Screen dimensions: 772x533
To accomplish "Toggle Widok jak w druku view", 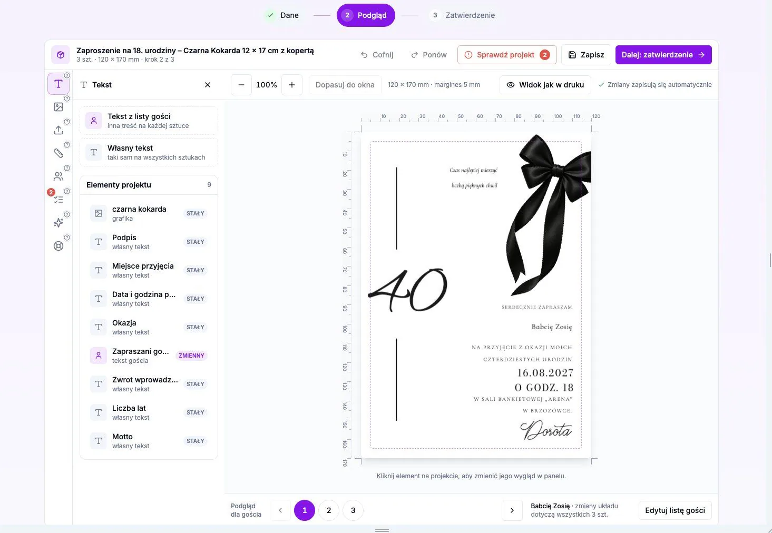I will coord(545,85).
